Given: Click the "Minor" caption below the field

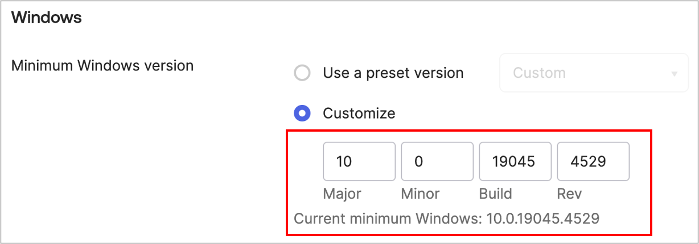Looking at the screenshot, I should pos(420,193).
